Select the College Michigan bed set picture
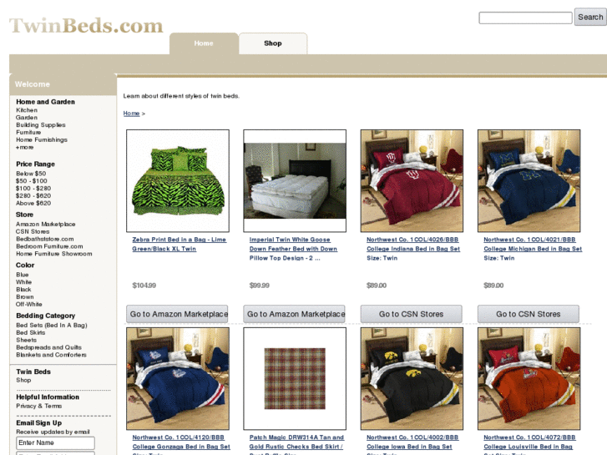607x455 pixels. pyautogui.click(x=529, y=181)
